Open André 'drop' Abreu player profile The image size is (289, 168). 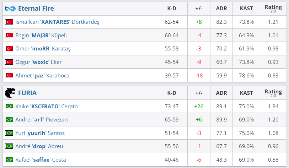coord(39,146)
